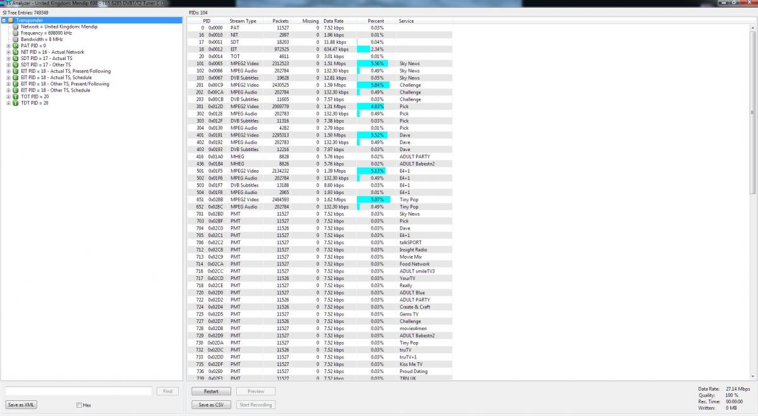The width and height of the screenshot is (758, 416).
Task: Click the yellow Transponder folder icon
Action: click(11, 20)
